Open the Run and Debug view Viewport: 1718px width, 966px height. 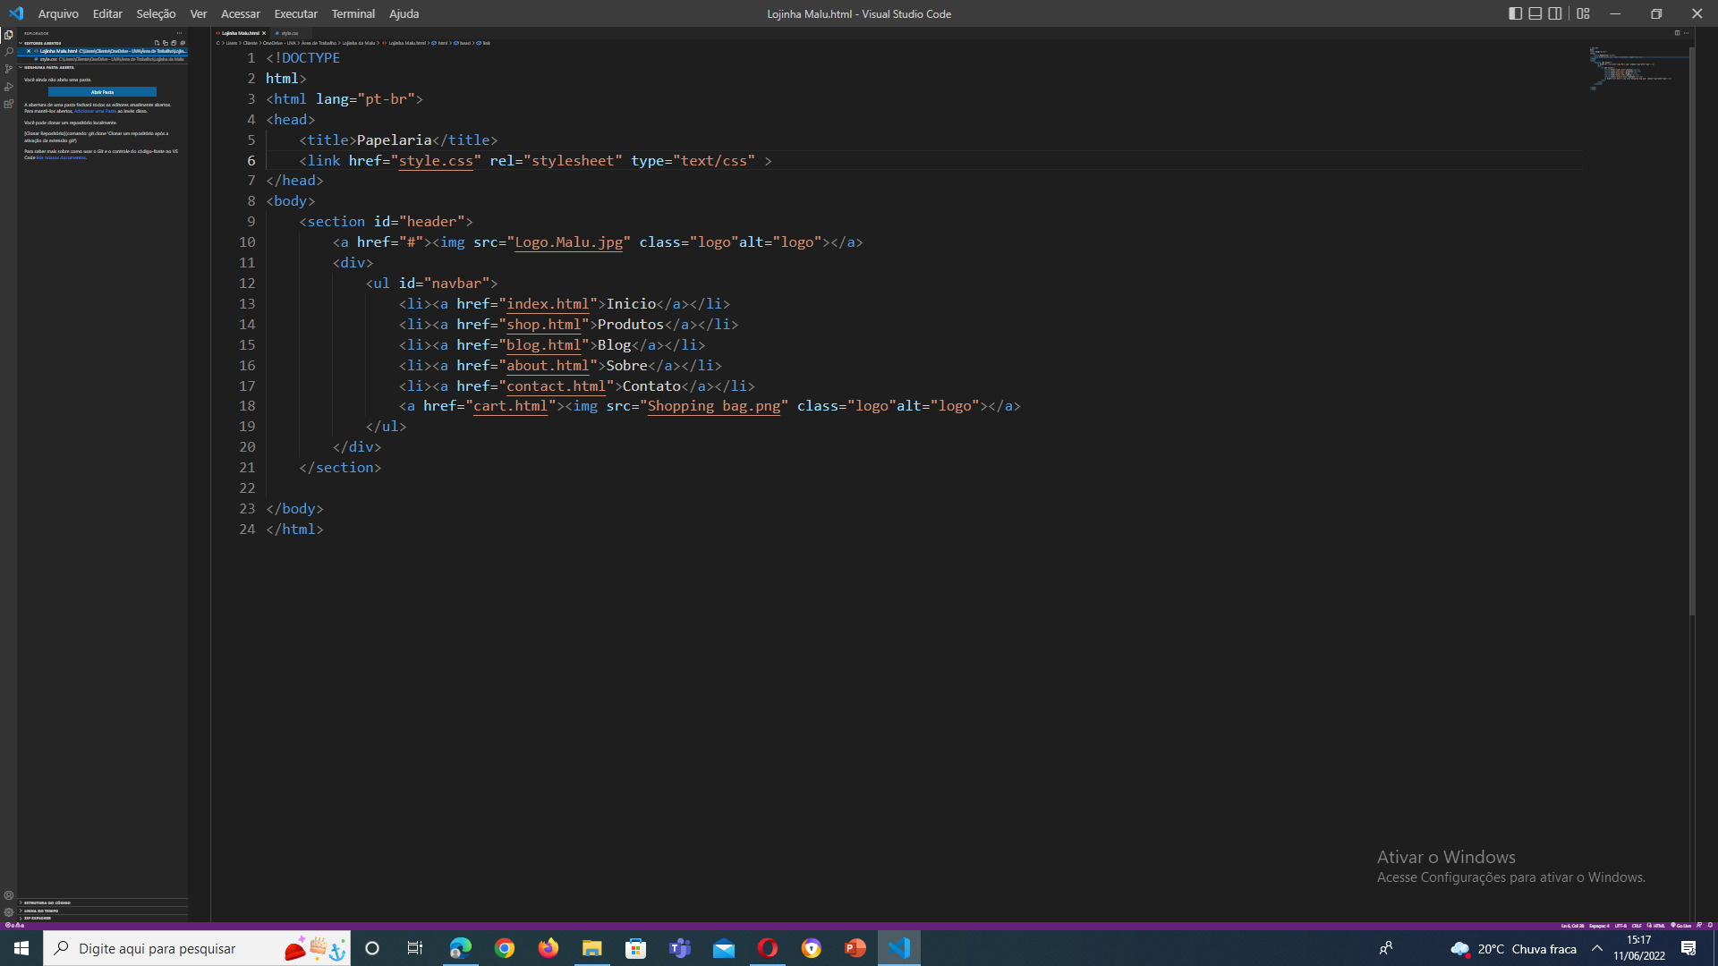coord(8,87)
